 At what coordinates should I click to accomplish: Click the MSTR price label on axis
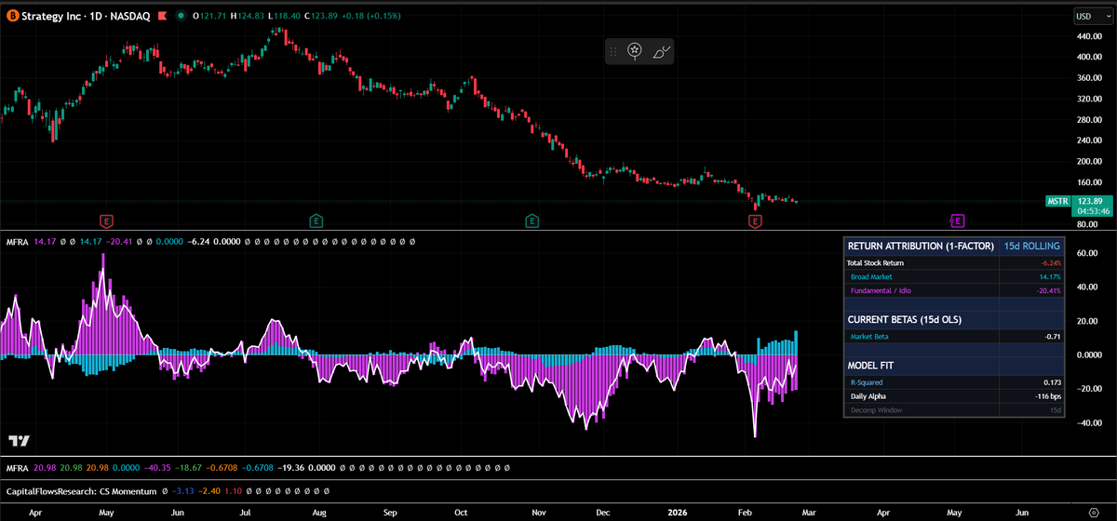click(x=1056, y=201)
